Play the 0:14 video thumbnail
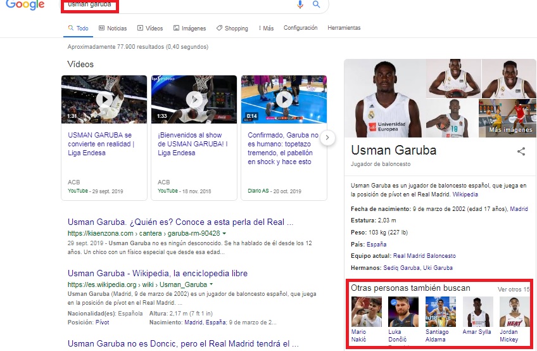The width and height of the screenshot is (537, 351). [x=284, y=99]
